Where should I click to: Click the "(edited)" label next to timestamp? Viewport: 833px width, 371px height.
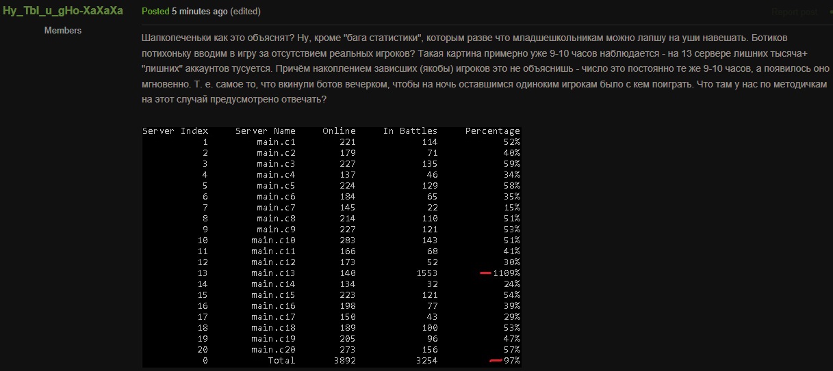(x=245, y=12)
